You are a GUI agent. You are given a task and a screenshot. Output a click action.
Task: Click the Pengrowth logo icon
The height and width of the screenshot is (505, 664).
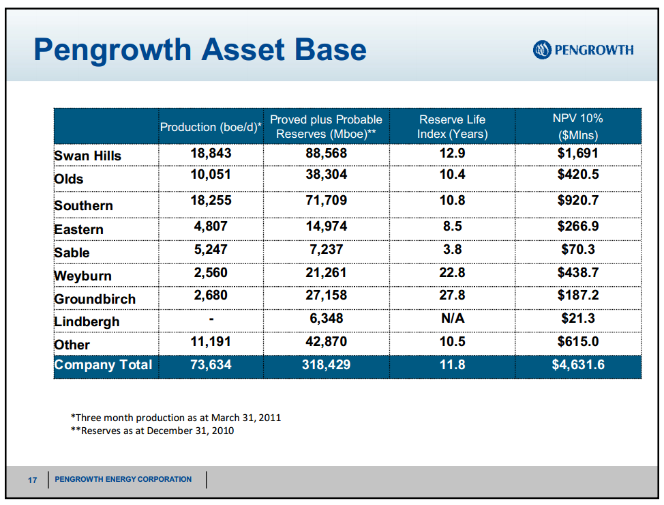(542, 50)
